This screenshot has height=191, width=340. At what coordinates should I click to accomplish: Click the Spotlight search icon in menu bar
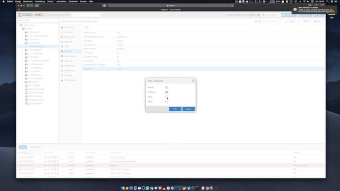327,1
